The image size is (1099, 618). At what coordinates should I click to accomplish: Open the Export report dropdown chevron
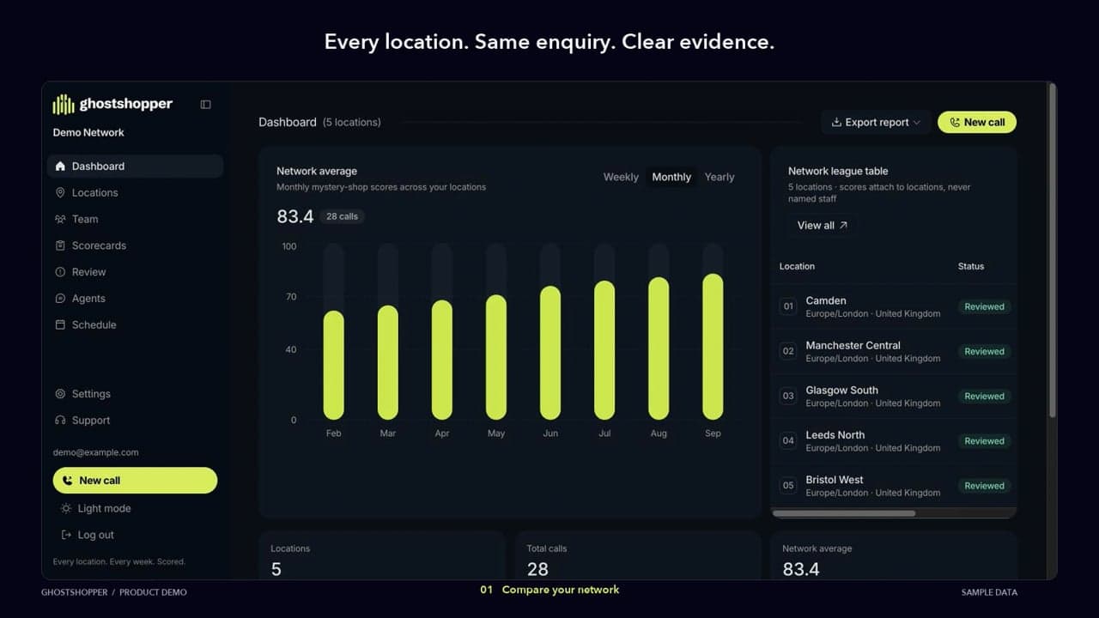click(x=917, y=123)
